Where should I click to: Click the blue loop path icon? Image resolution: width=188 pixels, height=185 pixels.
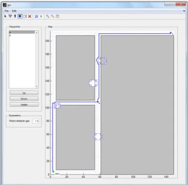[36, 16]
